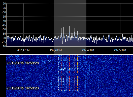This screenshot has height=97, width=133.
Task: Click the signal peak on the red line
Action: (x=69, y=25)
